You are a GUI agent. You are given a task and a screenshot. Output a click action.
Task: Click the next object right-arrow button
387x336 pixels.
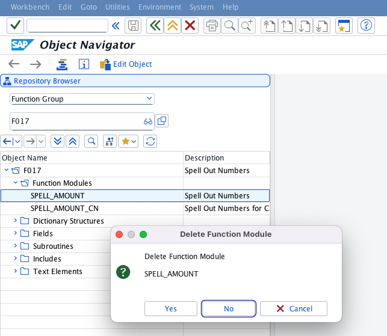click(x=31, y=141)
